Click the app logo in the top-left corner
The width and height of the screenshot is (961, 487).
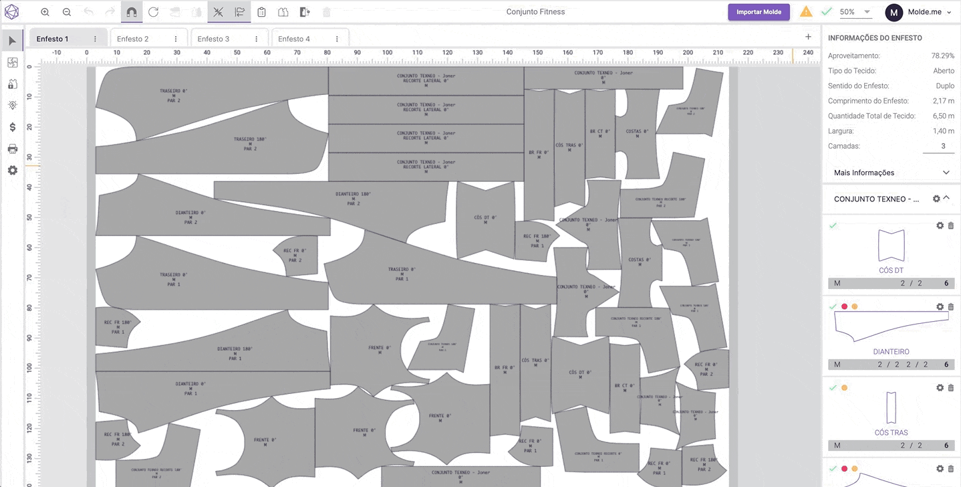click(x=11, y=12)
